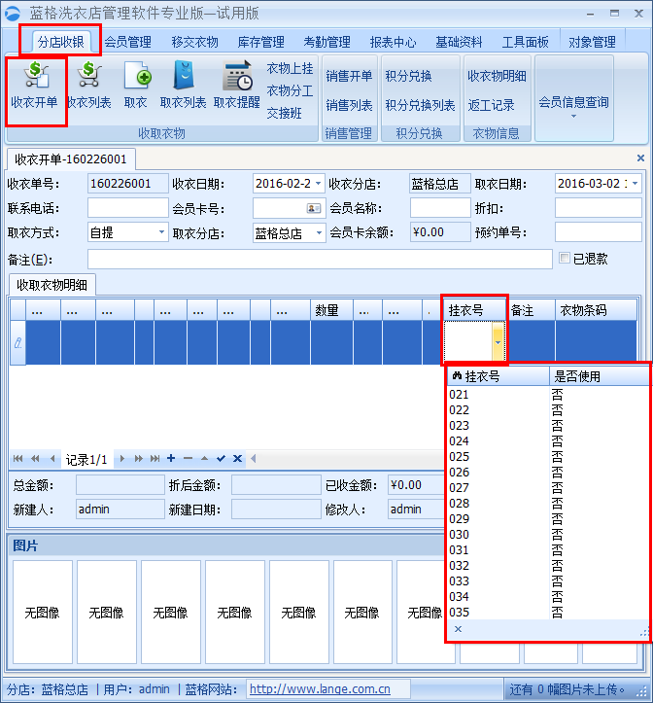Tick the 已退款 checkbox
Viewport: 653px width, 703px height.
(565, 258)
